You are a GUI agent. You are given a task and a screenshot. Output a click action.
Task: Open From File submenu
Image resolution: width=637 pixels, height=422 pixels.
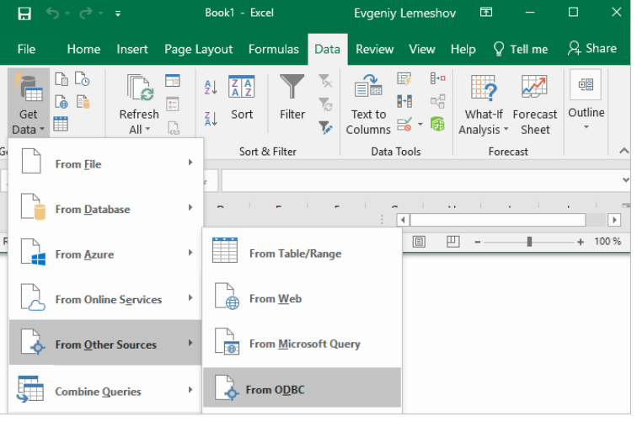pyautogui.click(x=105, y=164)
